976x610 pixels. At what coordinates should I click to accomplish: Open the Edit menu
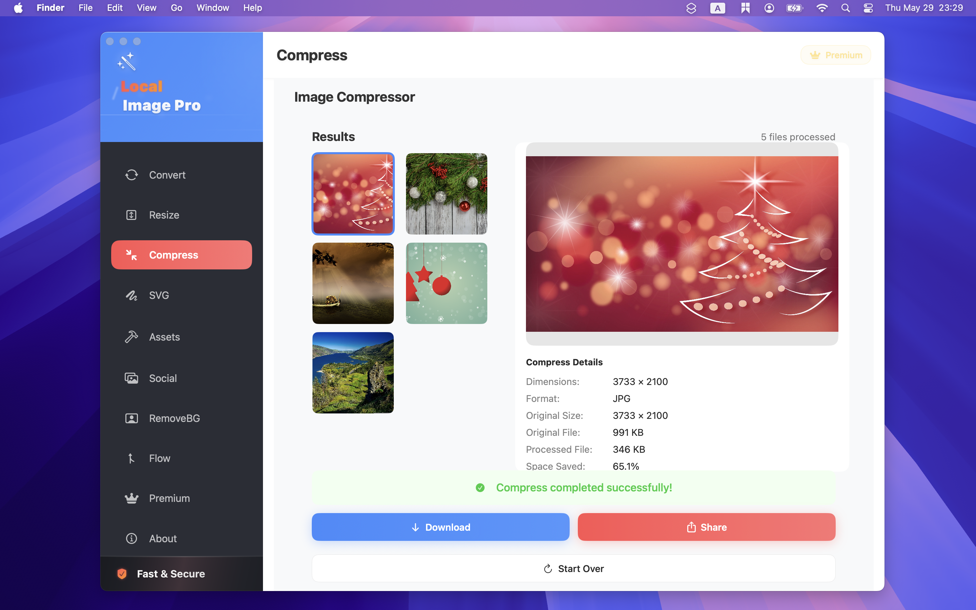coord(115,8)
